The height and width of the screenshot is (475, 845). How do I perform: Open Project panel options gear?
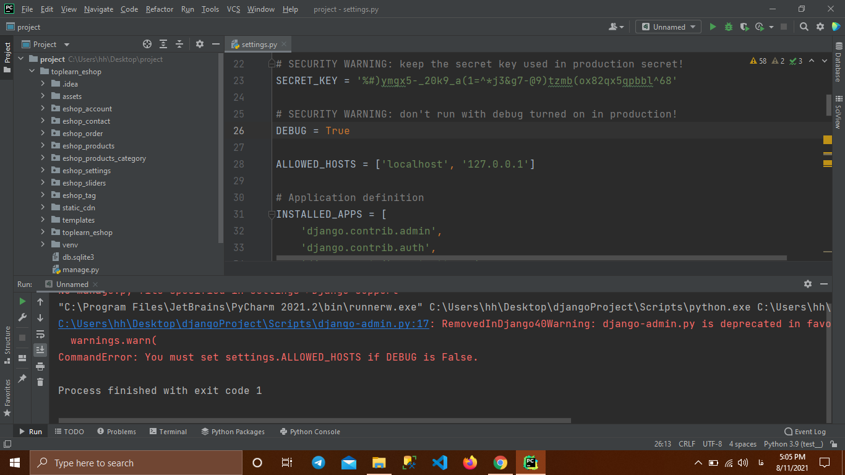pyautogui.click(x=199, y=44)
